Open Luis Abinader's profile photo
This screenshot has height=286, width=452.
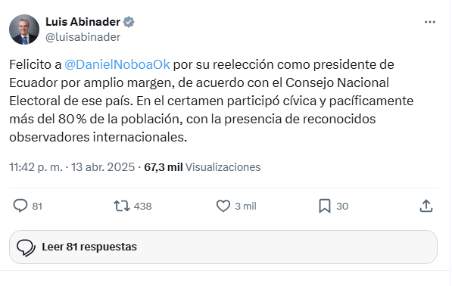click(x=24, y=30)
